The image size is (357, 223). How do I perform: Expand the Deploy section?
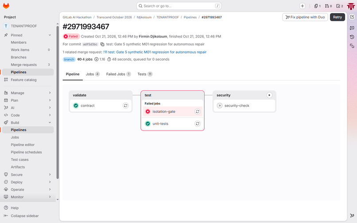pos(28,182)
